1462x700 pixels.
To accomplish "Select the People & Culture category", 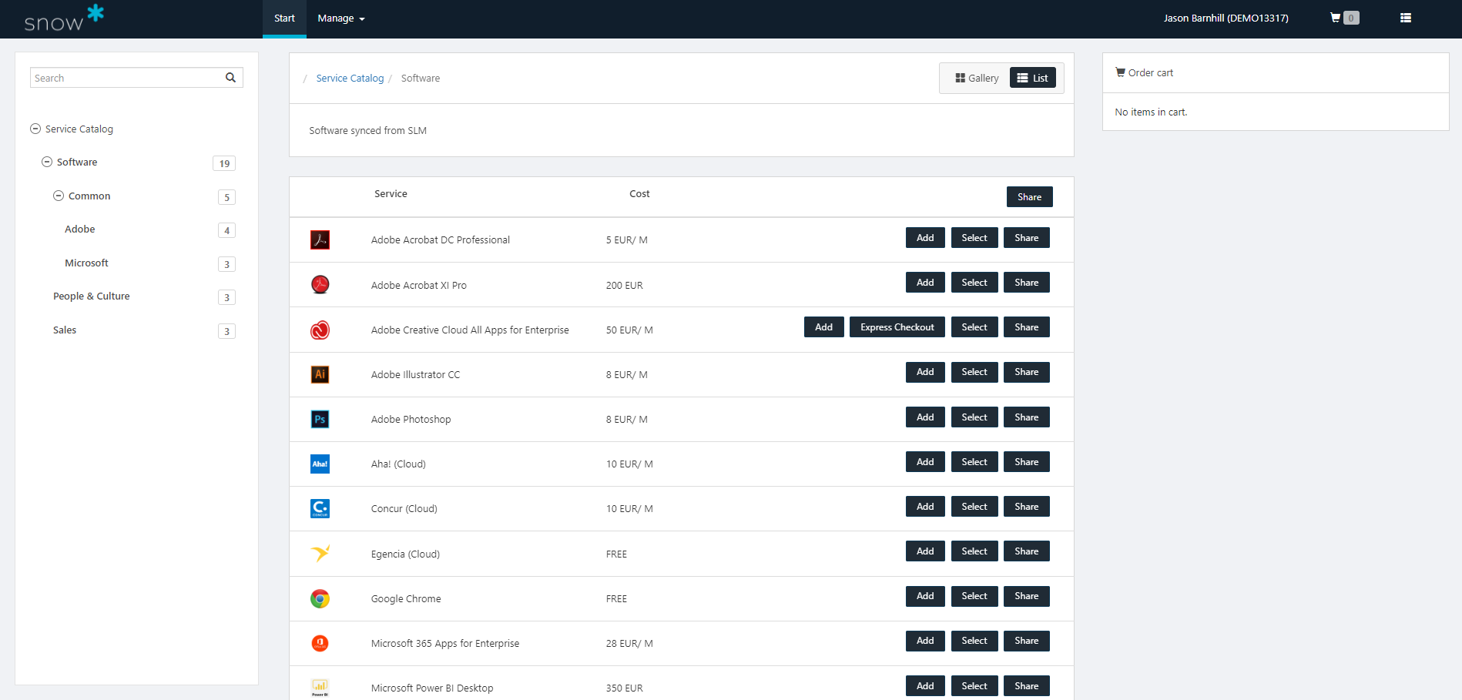I will pos(91,296).
